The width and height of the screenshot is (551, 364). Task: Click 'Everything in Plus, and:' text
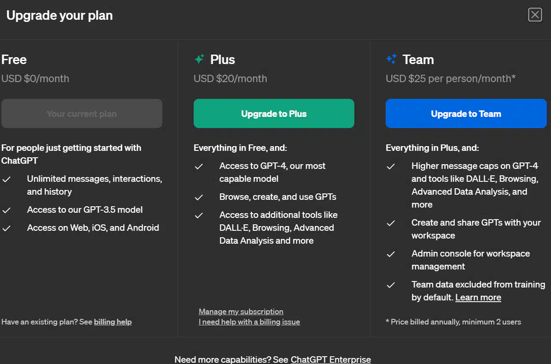(432, 148)
